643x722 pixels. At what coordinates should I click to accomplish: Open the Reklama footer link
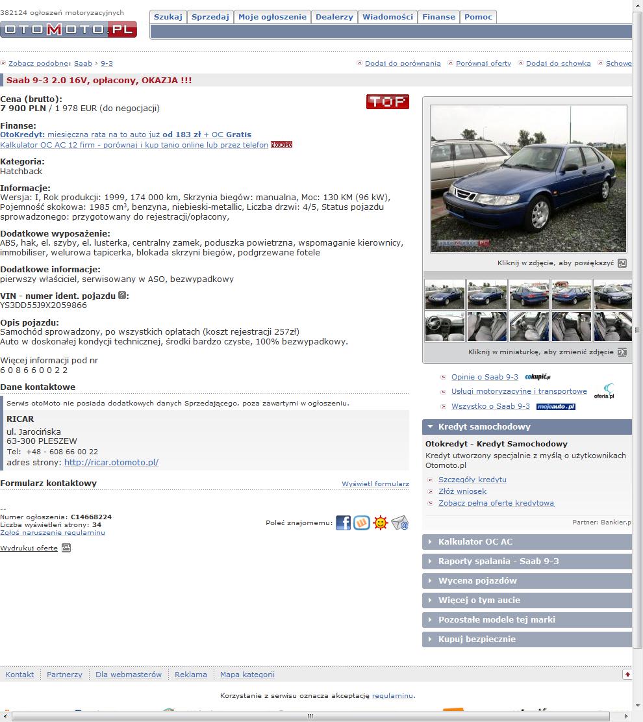tap(190, 675)
